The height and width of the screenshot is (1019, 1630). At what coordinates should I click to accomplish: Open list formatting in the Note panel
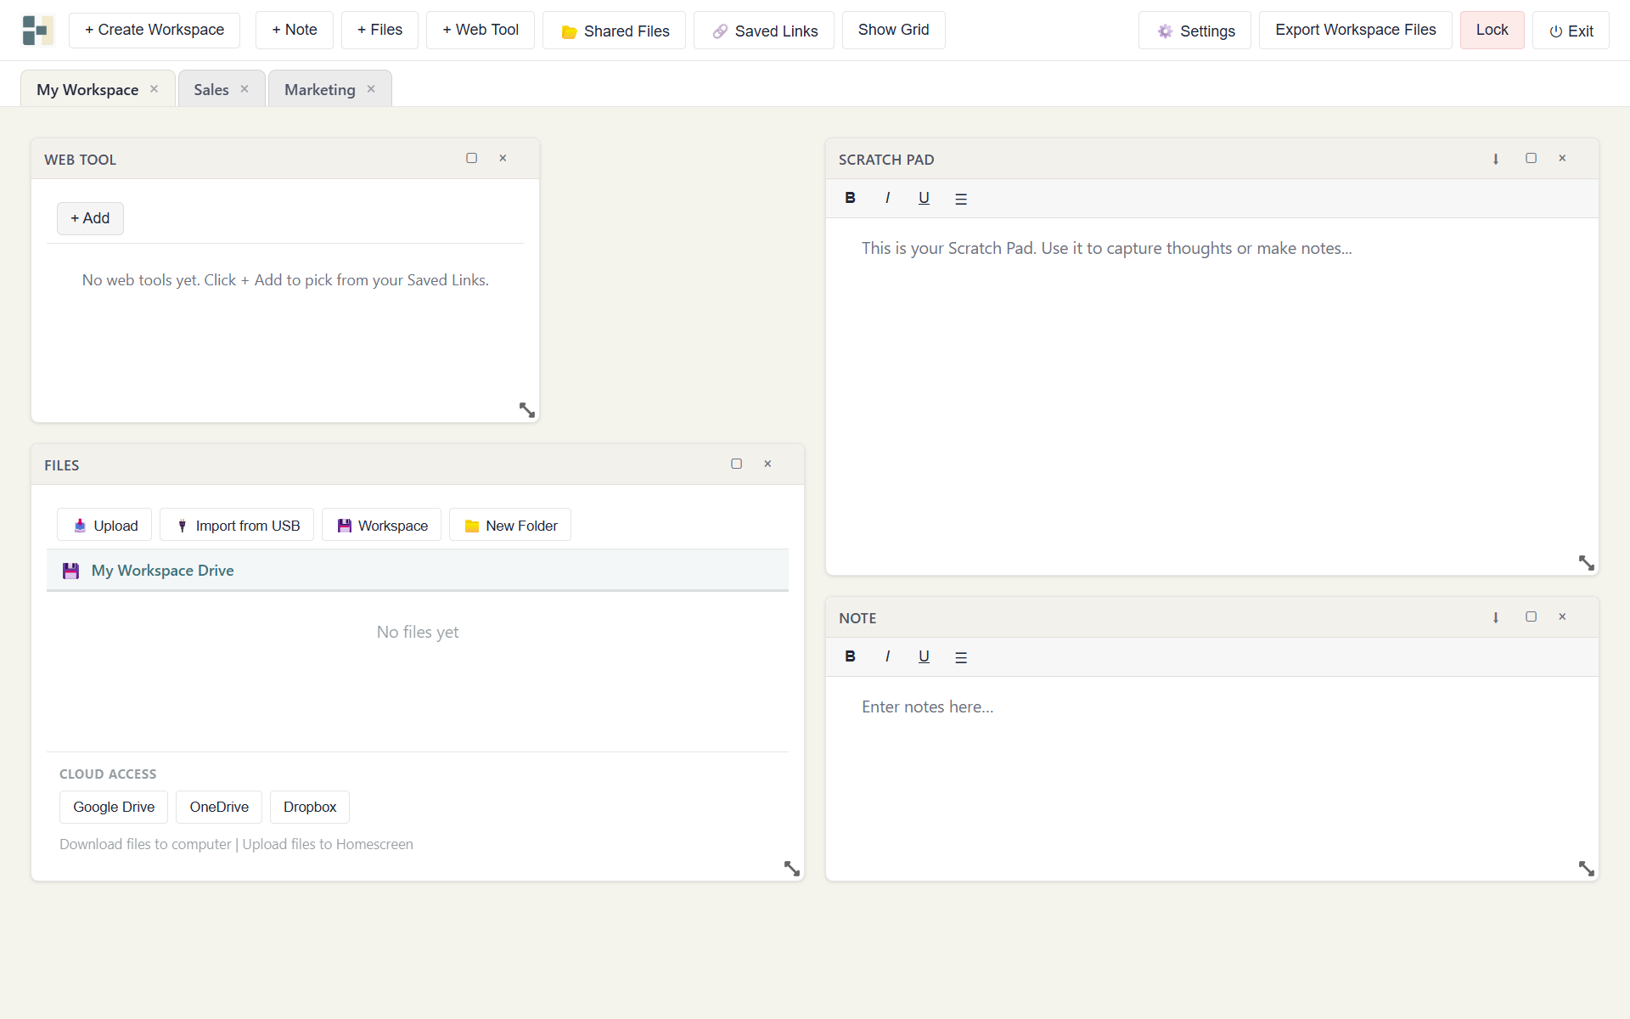(960, 656)
